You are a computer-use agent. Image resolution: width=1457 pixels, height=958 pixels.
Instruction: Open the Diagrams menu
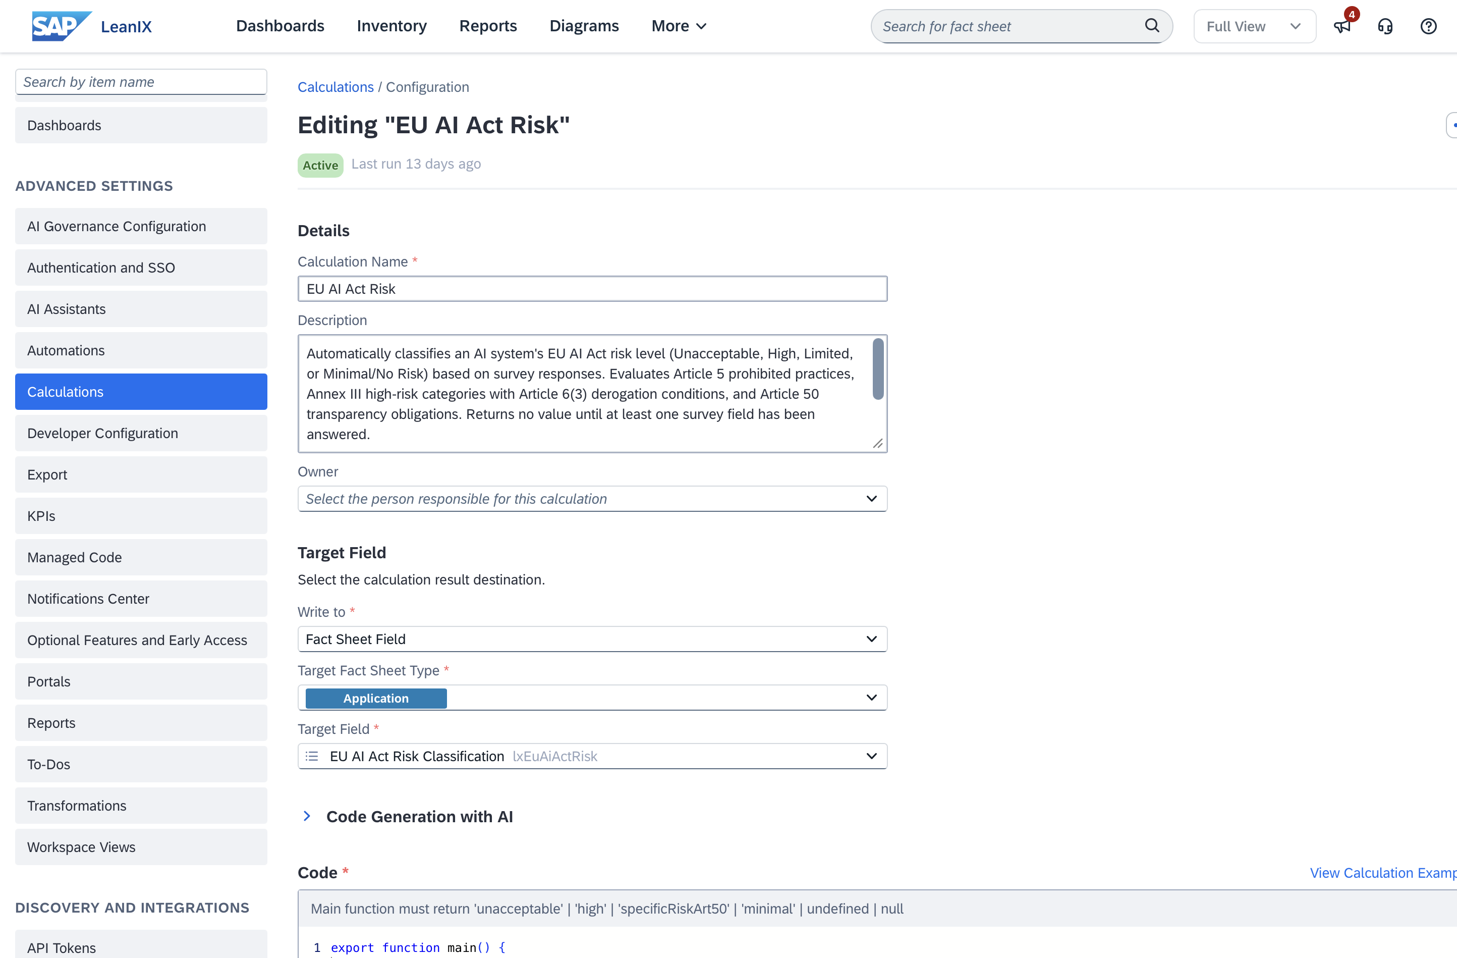pos(584,26)
